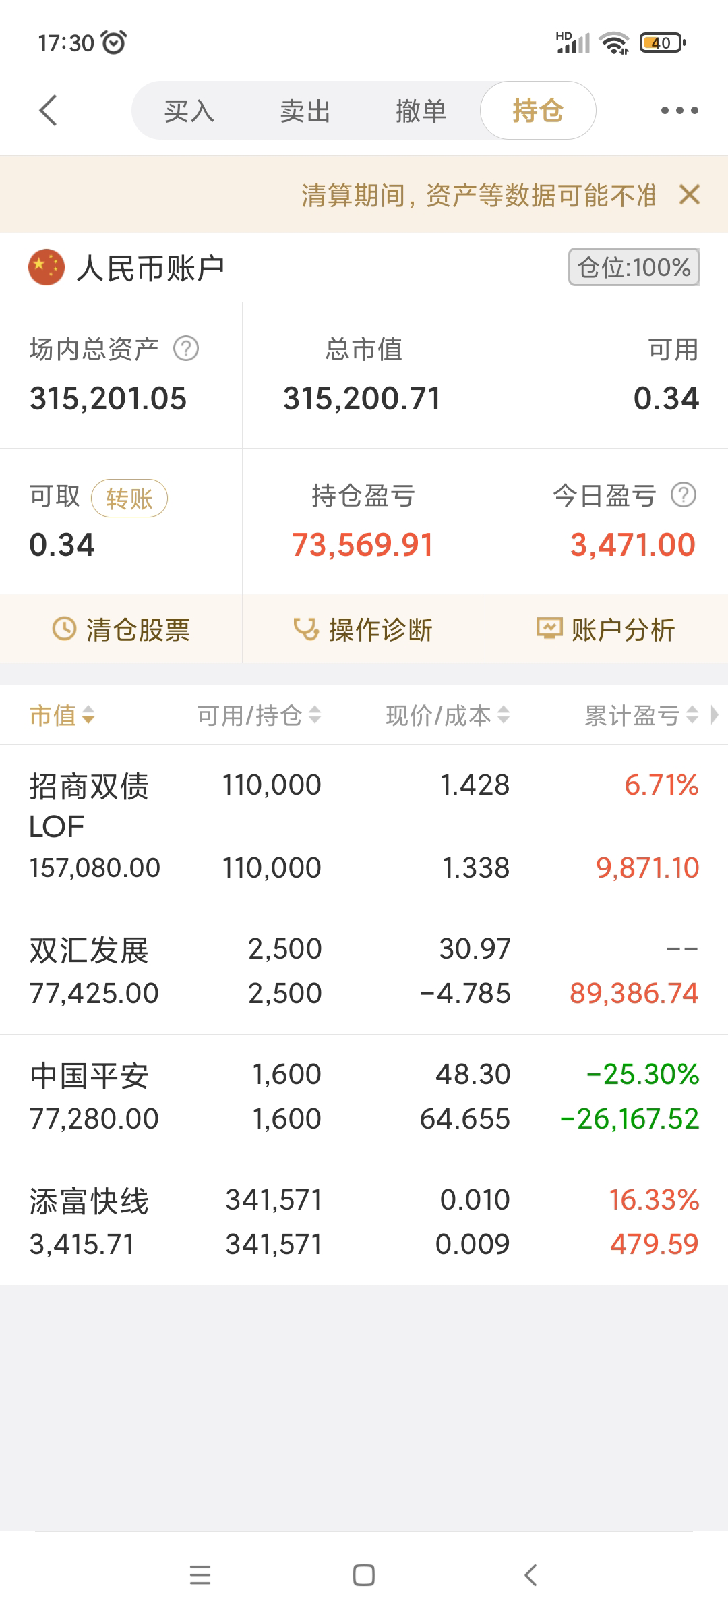
Task: Tap help icon beside 场内总资产
Action: (x=186, y=349)
